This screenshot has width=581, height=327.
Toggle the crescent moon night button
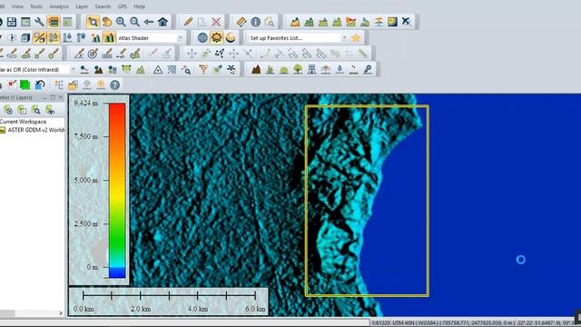point(231,38)
